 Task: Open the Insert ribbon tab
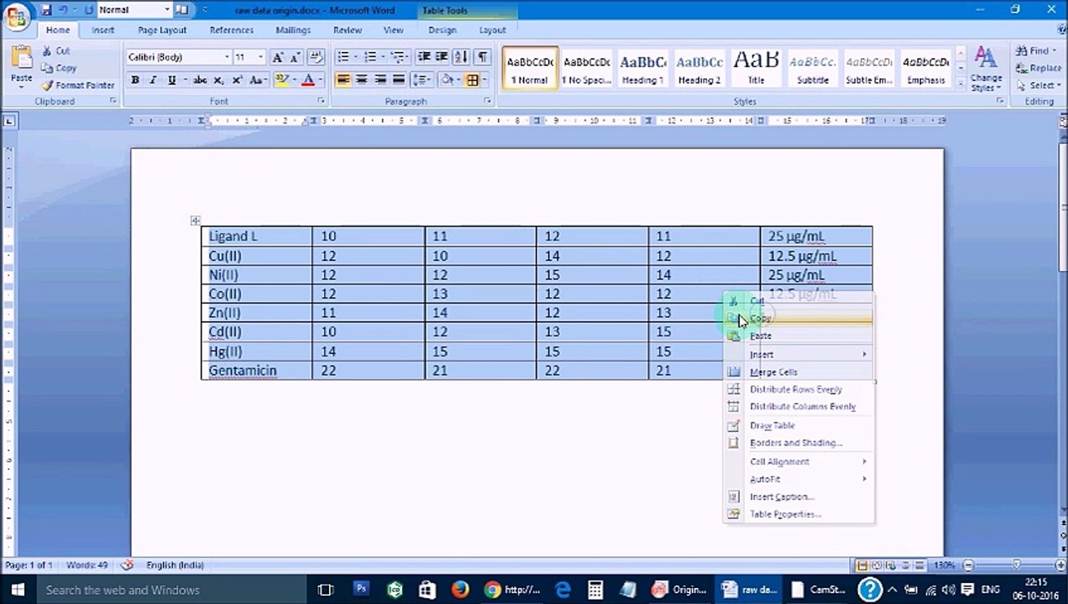coord(103,30)
